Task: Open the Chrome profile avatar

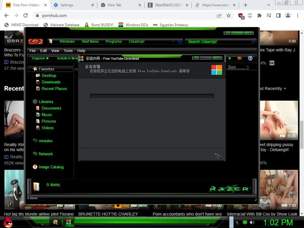Action: pos(288,15)
